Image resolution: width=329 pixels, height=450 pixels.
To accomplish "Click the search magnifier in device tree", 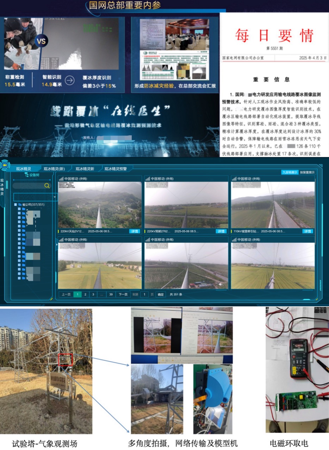I will [x=47, y=186].
